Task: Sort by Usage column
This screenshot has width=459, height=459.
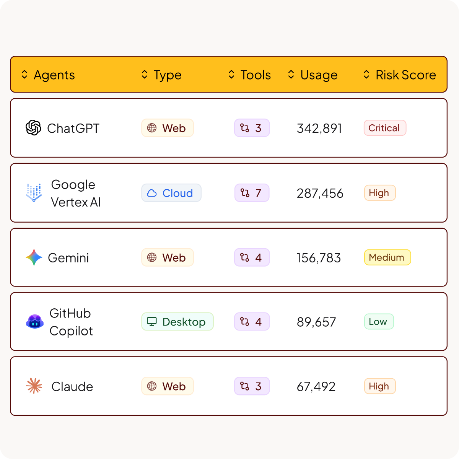Action: [x=313, y=75]
